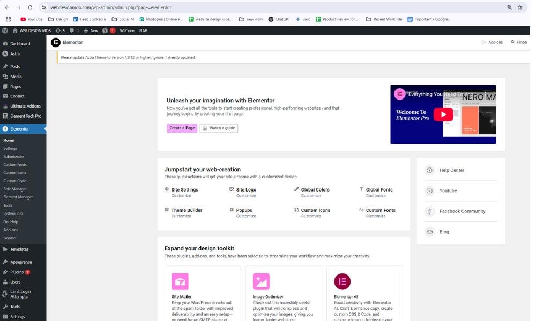
Task: Open Submissions submenu
Action: [x=14, y=157]
